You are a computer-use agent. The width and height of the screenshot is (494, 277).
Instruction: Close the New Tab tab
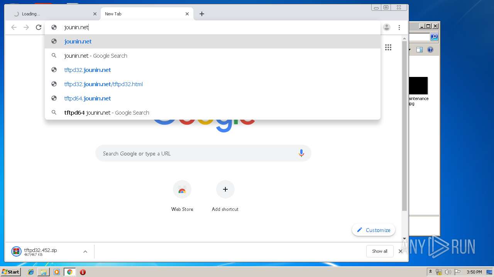[187, 14]
